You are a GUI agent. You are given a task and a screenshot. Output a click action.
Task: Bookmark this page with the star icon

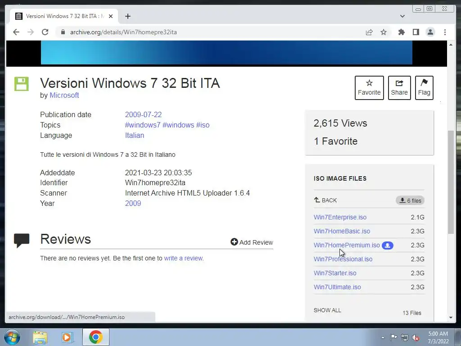[x=384, y=32]
